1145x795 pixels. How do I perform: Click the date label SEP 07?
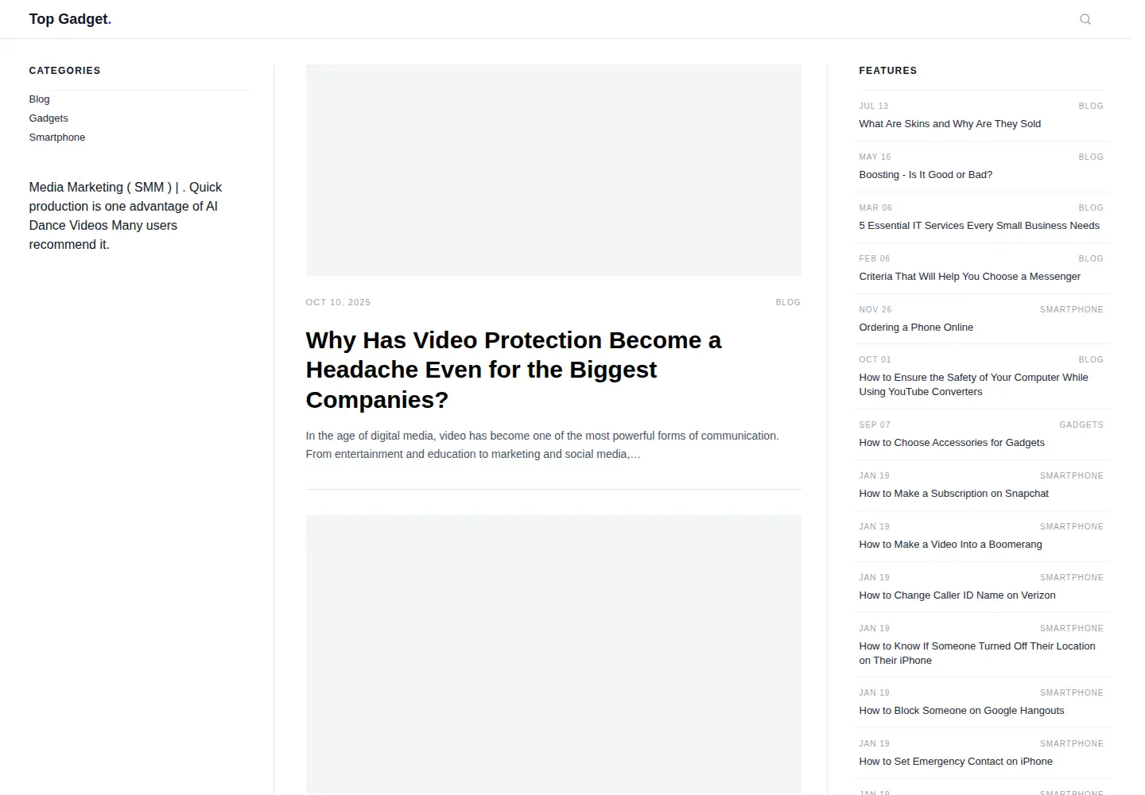tap(875, 425)
